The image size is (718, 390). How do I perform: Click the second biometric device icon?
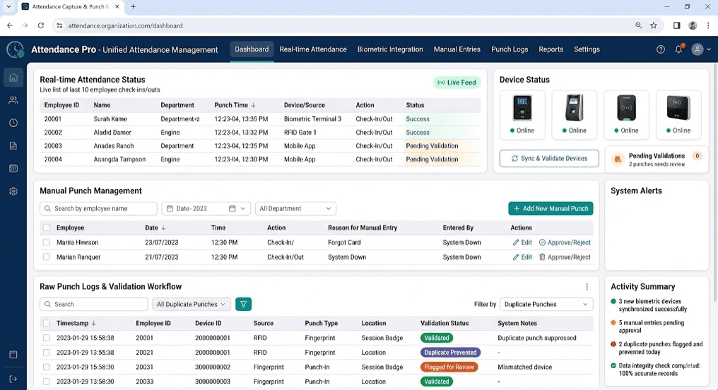point(575,108)
